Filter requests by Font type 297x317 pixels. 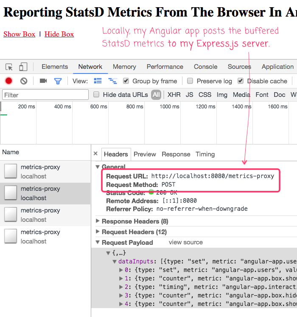point(262,95)
